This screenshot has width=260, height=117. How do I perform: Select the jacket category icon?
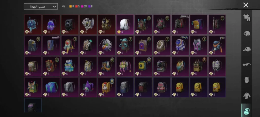point(247,96)
